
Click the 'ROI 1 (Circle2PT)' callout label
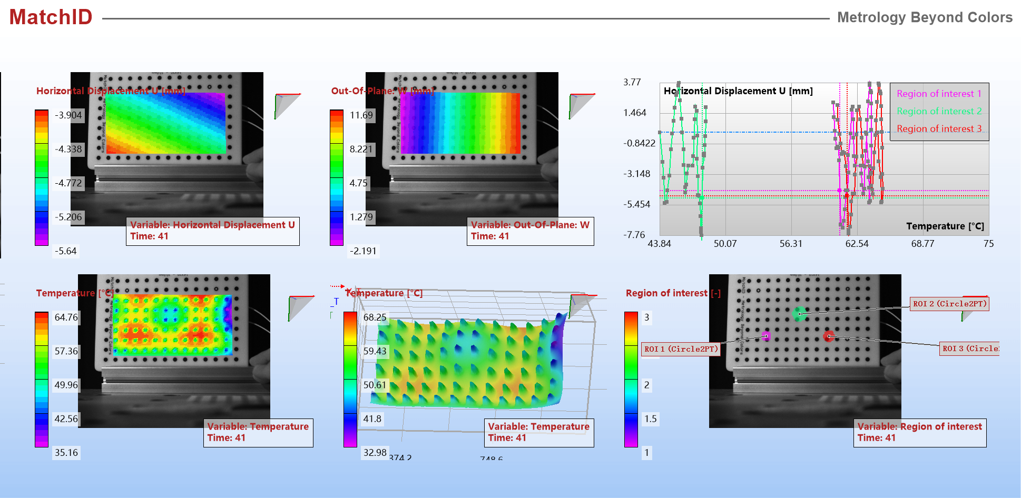pyautogui.click(x=681, y=349)
